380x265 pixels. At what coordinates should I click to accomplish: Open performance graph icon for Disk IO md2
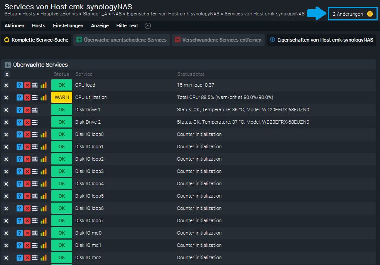click(x=44, y=258)
